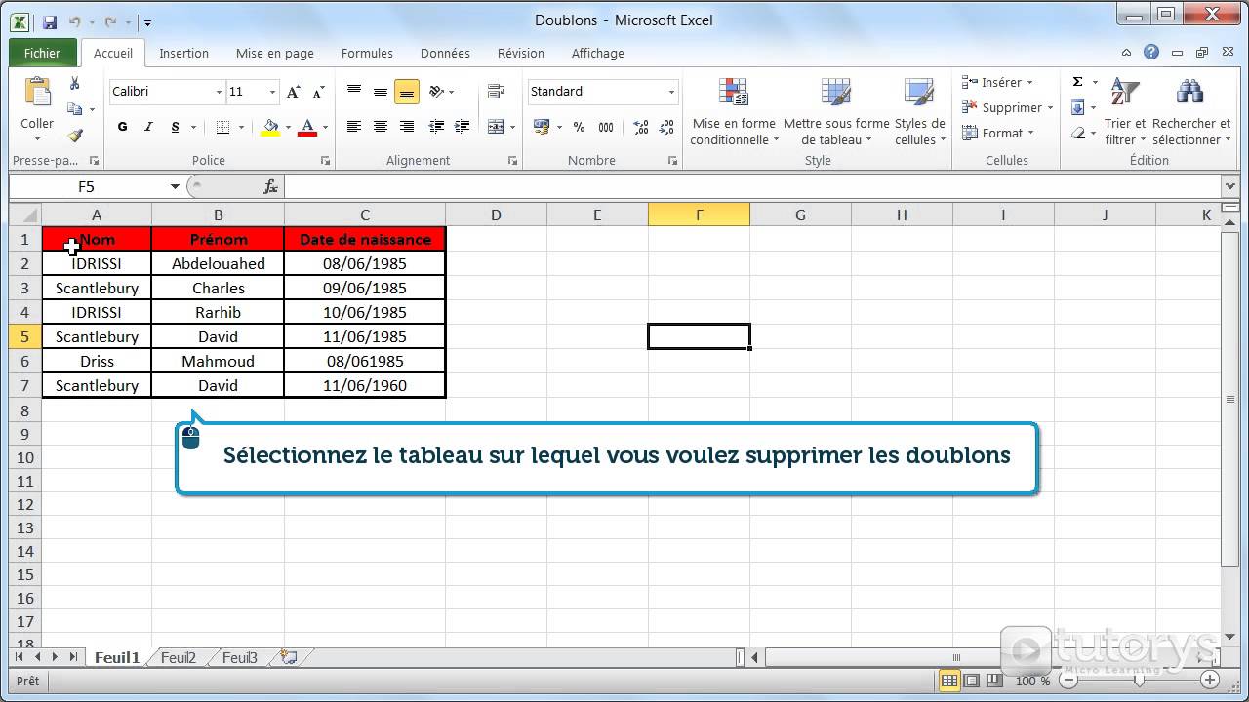The height and width of the screenshot is (702, 1249).
Task: Click the Cut scissors icon
Action: click(x=75, y=84)
